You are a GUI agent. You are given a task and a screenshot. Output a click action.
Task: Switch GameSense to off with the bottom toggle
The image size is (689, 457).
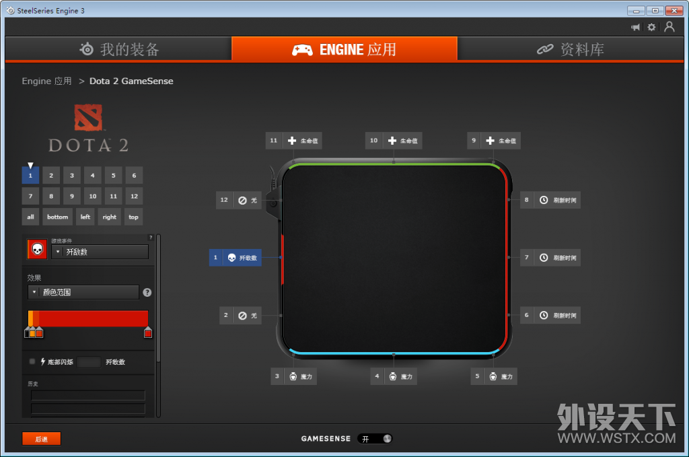coord(375,438)
